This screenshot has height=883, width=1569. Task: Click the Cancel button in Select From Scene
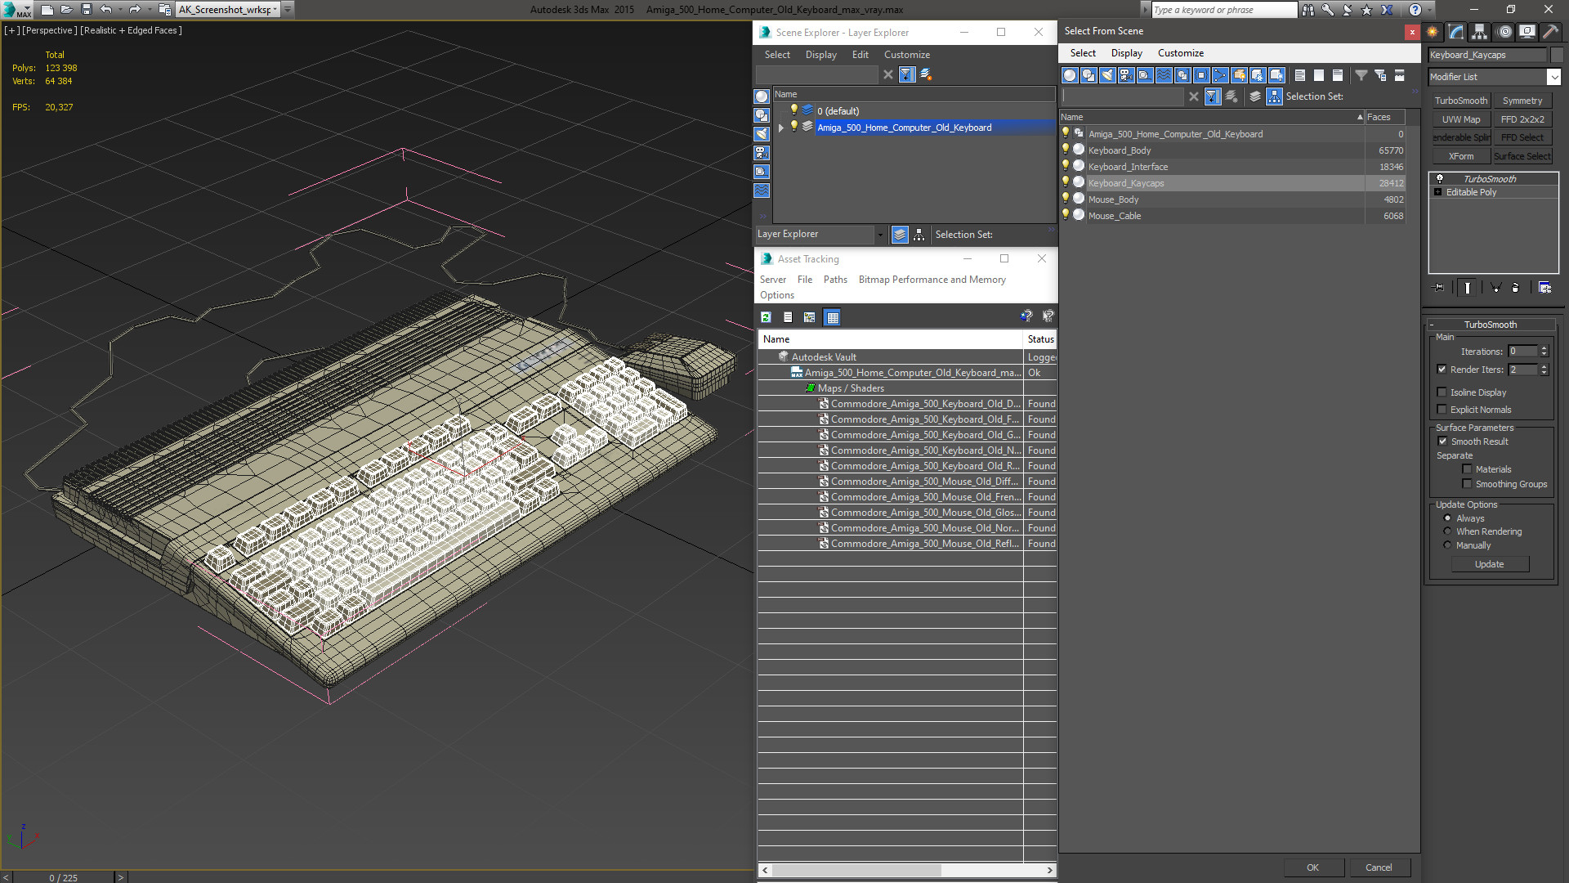click(x=1379, y=866)
